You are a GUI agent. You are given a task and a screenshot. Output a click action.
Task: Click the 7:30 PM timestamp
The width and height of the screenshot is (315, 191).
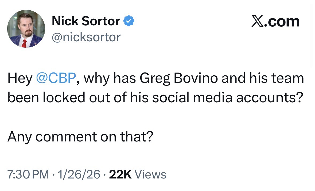[28, 174]
